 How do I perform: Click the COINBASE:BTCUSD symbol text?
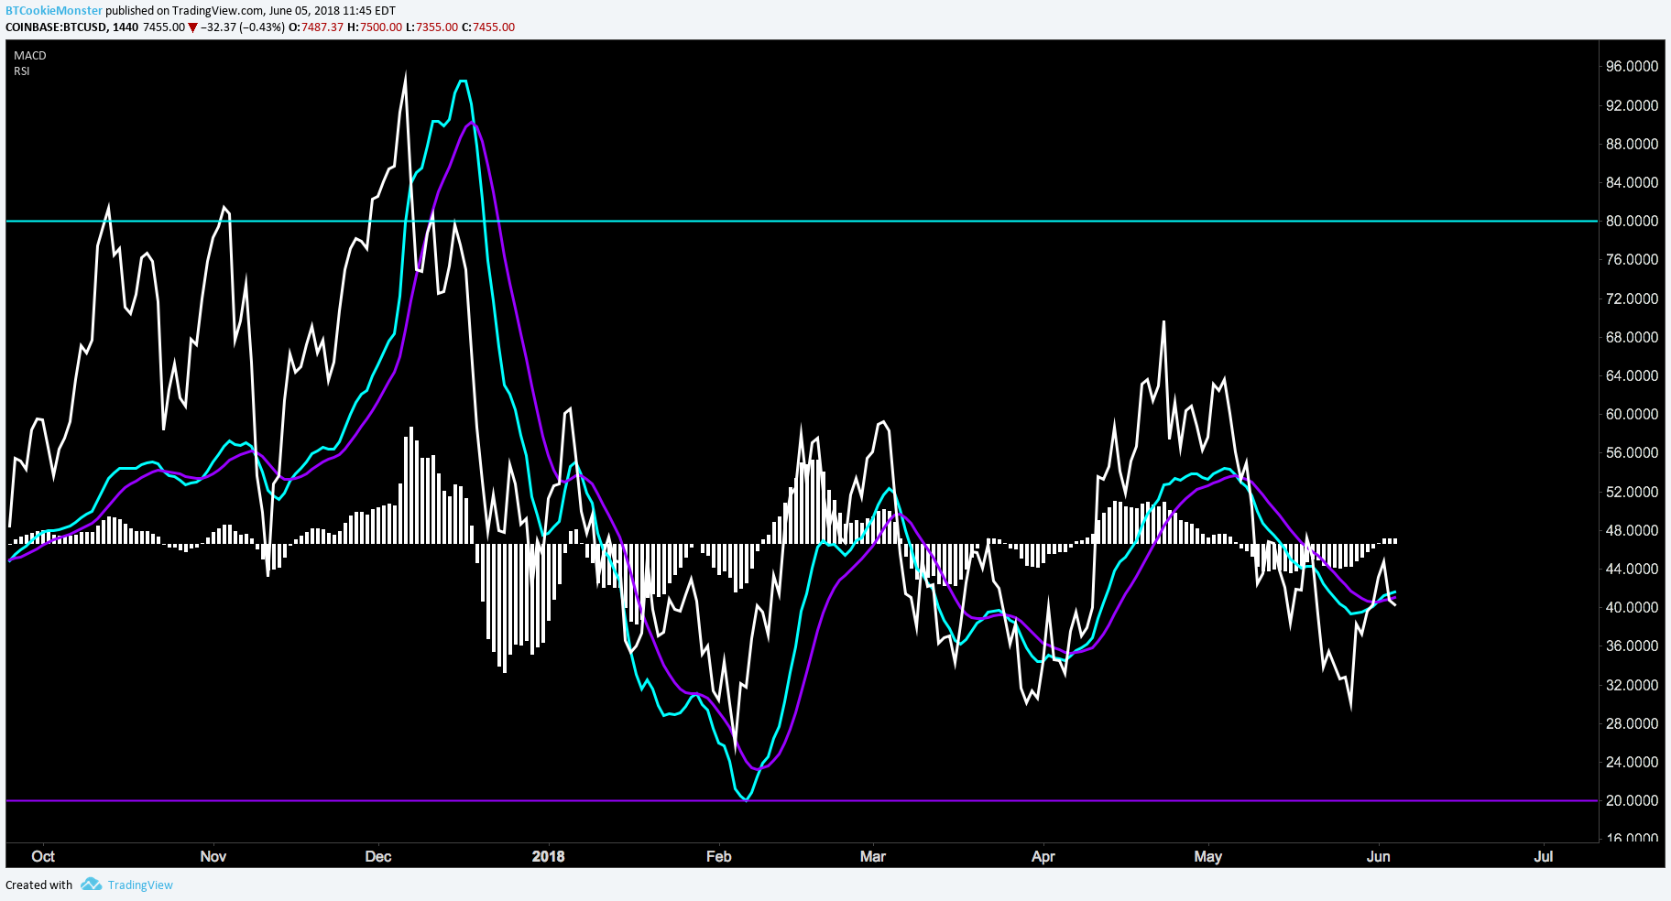point(57,27)
